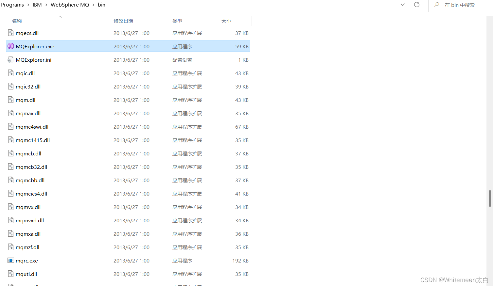Click the mqmcb32.dll file icon
The width and height of the screenshot is (493, 286).
tap(11, 167)
